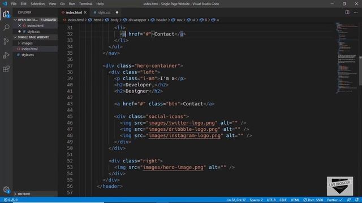Switch to the style.css tab

[104, 12]
